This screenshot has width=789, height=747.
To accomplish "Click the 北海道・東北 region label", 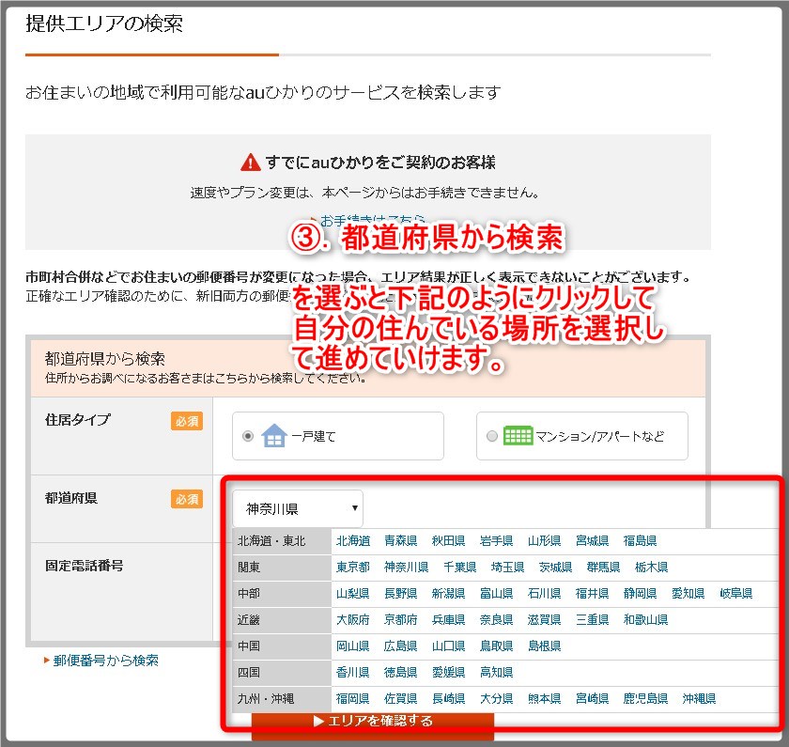I will (x=271, y=540).
